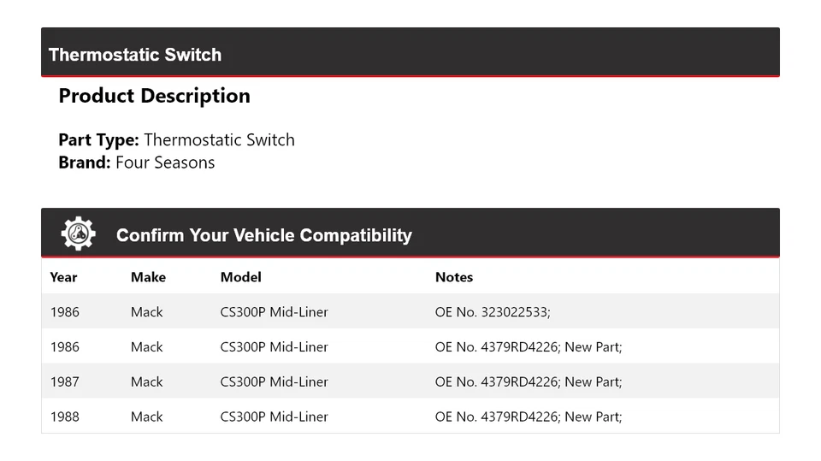The image size is (821, 461).
Task: Click the Brand label
Action: [84, 163]
